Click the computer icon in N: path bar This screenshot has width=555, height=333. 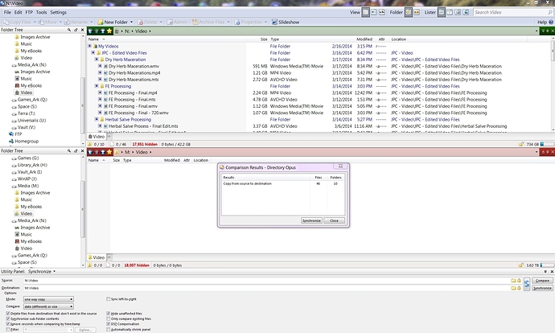[117, 31]
